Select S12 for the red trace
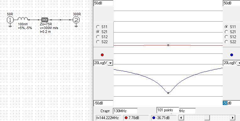This screenshot has width=240, height=121. pos(98,37)
